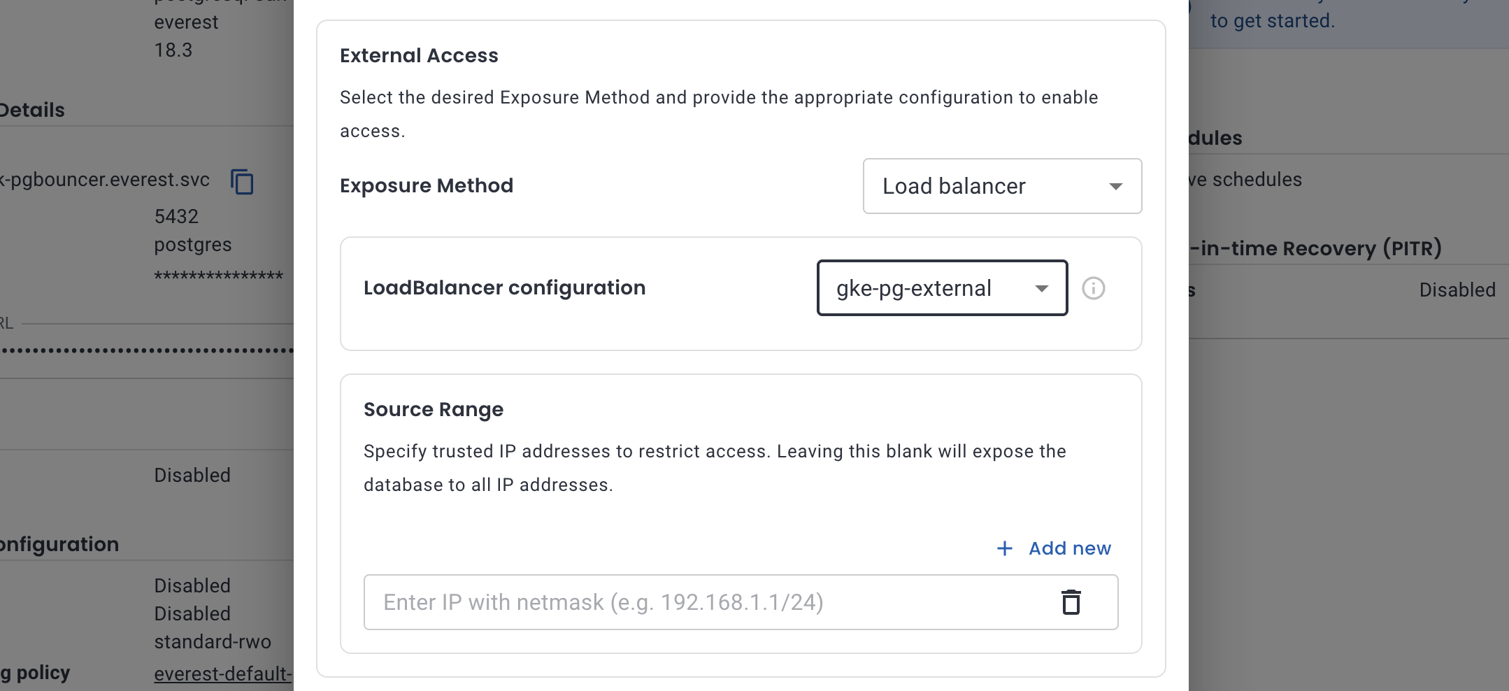Click the Add new source range button
This screenshot has height=691, width=1509.
1054,548
